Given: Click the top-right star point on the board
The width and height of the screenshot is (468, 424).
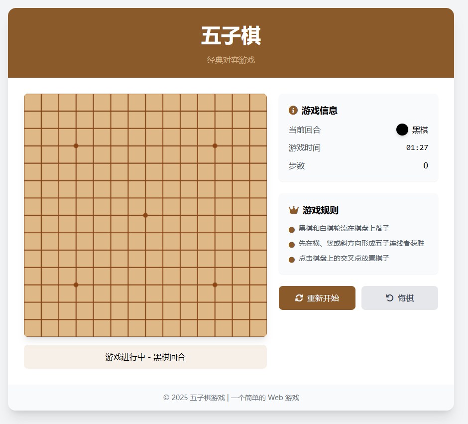Looking at the screenshot, I should tap(215, 146).
